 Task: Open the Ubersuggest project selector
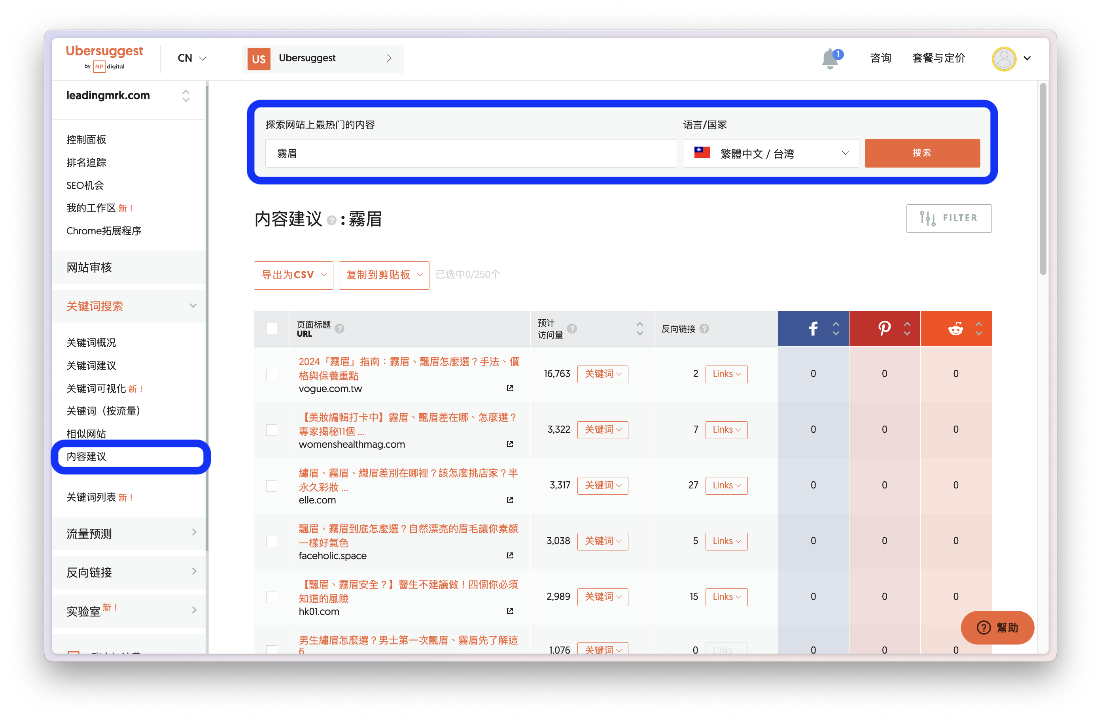click(323, 59)
